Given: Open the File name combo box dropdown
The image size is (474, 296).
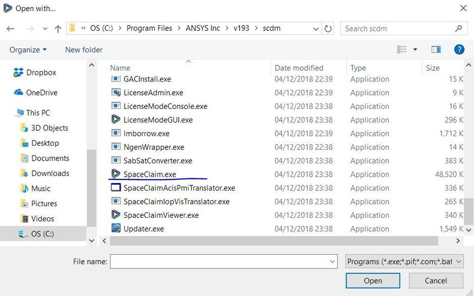Looking at the screenshot, I should 332,261.
